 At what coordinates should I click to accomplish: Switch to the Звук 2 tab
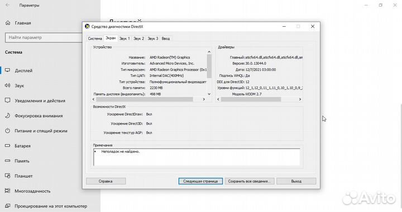(138, 38)
